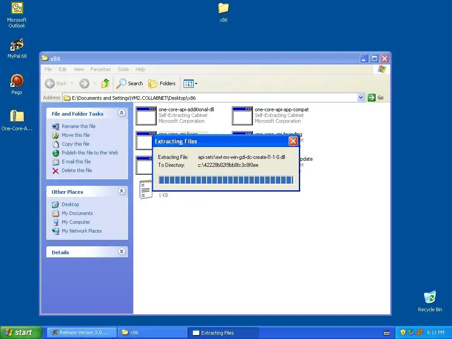Collapse the File and Folder Tasks panel
Image resolution: width=452 pixels, height=339 pixels.
[x=122, y=113]
